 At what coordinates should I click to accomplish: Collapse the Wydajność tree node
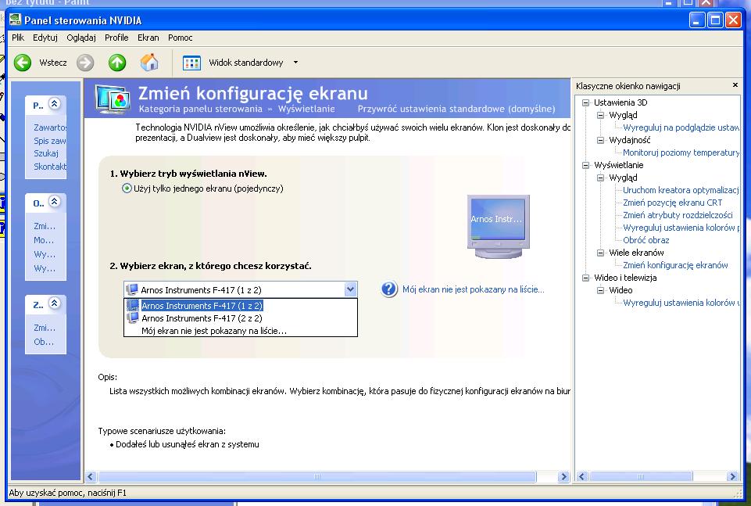[x=600, y=140]
